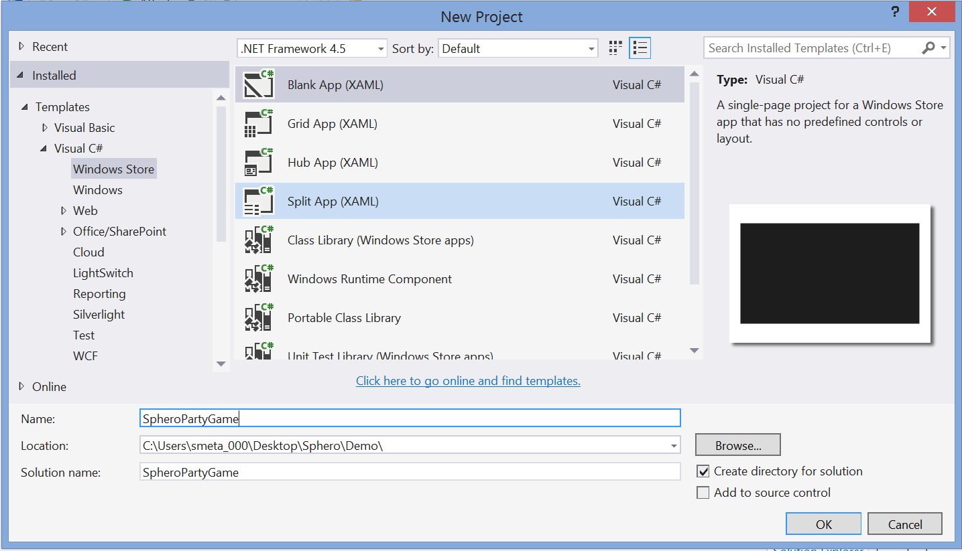
Task: Select Windows Store in the templates tree
Action: (113, 169)
